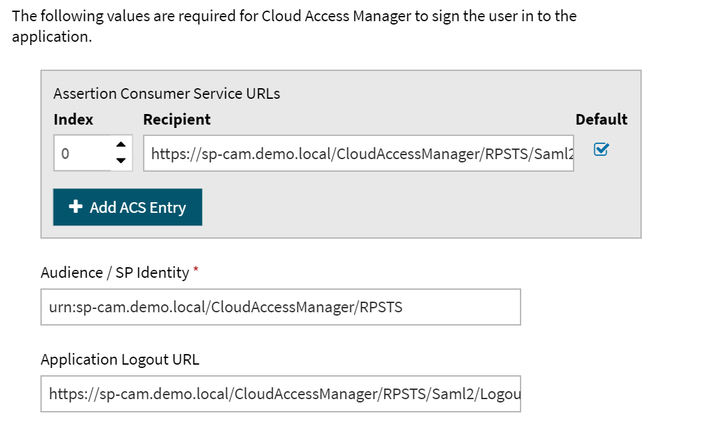This screenshot has width=704, height=425.
Task: Click the Audience / SP Identity label
Action: (115, 273)
